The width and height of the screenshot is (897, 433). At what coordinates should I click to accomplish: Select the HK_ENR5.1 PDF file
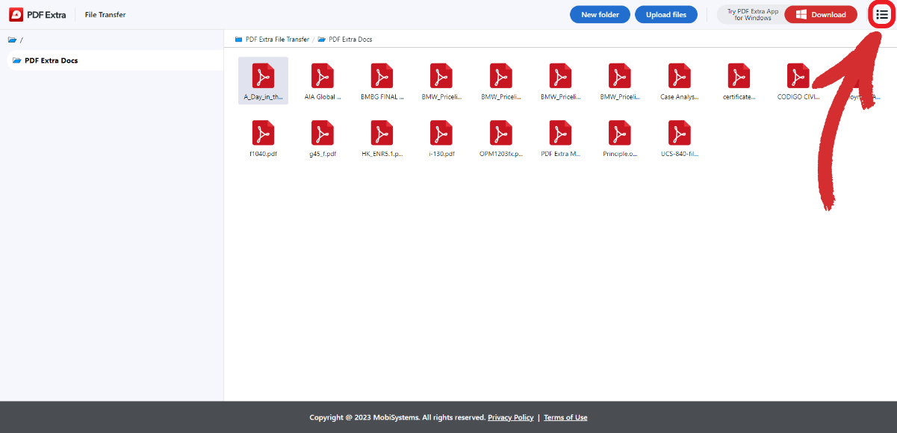tap(382, 138)
